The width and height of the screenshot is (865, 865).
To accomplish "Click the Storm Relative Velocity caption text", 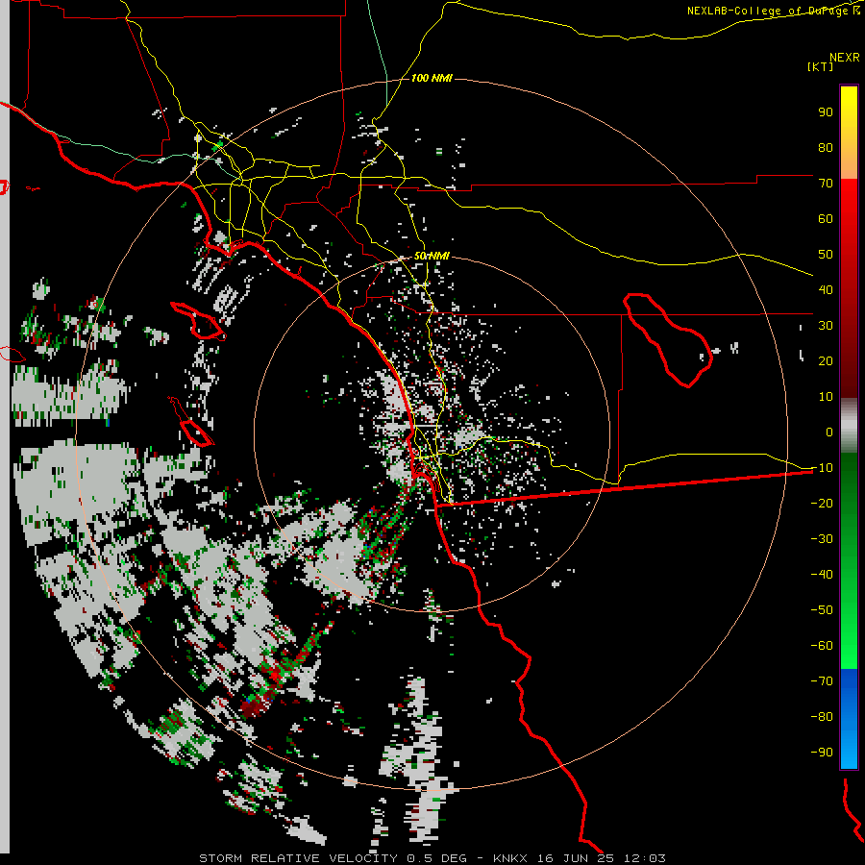I will 432,858.
